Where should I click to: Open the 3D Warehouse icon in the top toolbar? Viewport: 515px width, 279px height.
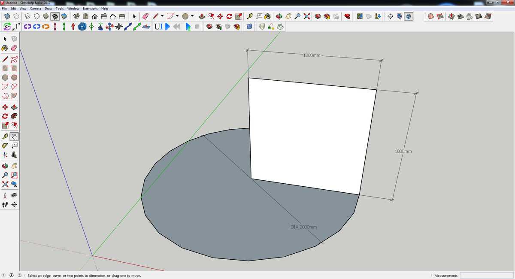point(317,16)
